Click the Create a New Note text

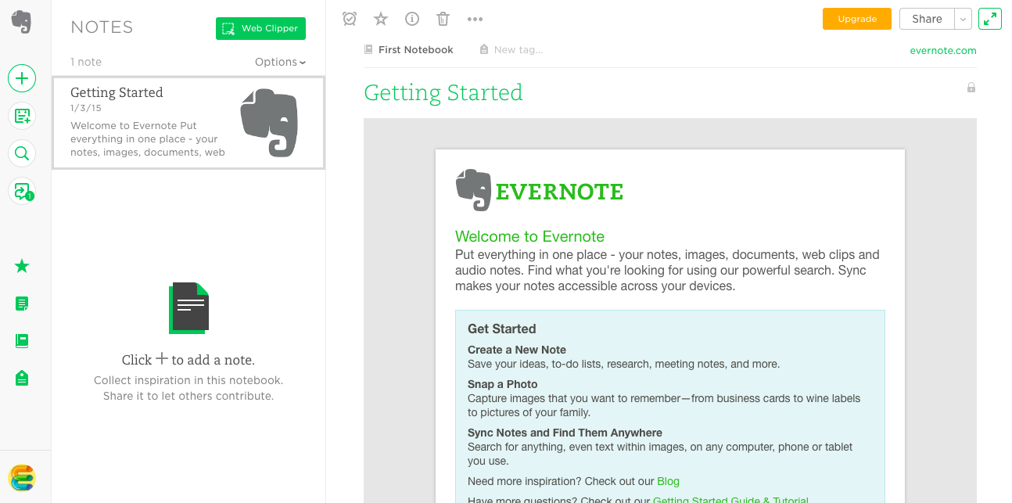517,350
